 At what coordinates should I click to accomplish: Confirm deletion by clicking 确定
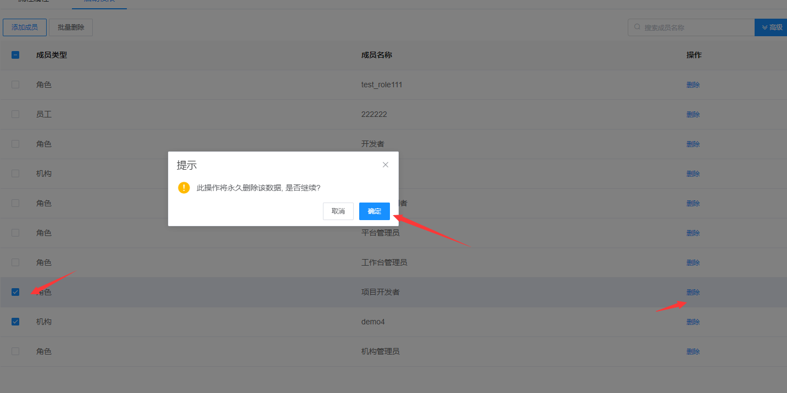(x=374, y=211)
